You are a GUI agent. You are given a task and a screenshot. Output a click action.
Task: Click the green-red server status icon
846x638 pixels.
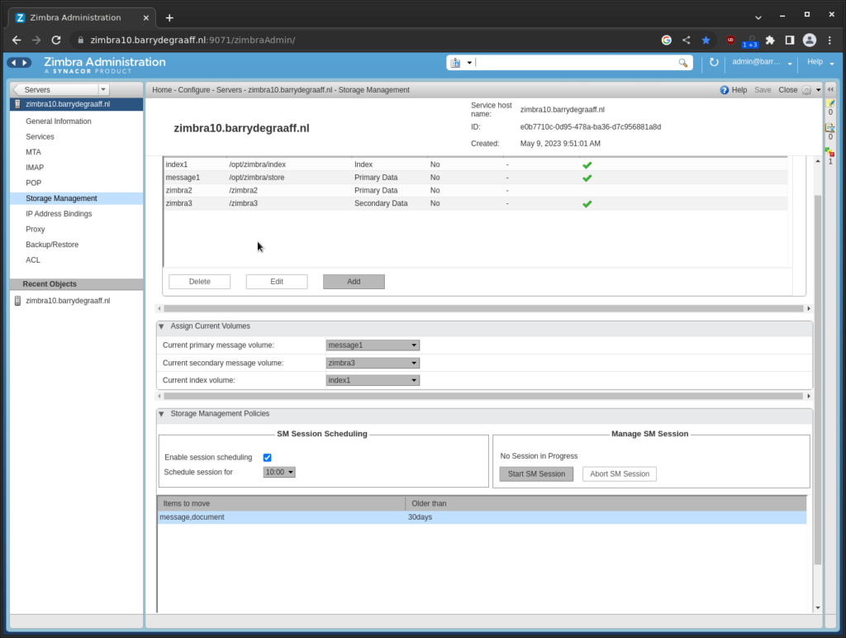[829, 153]
